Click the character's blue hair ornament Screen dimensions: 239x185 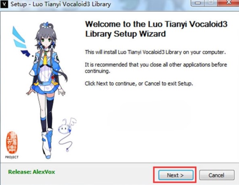tap(46, 25)
